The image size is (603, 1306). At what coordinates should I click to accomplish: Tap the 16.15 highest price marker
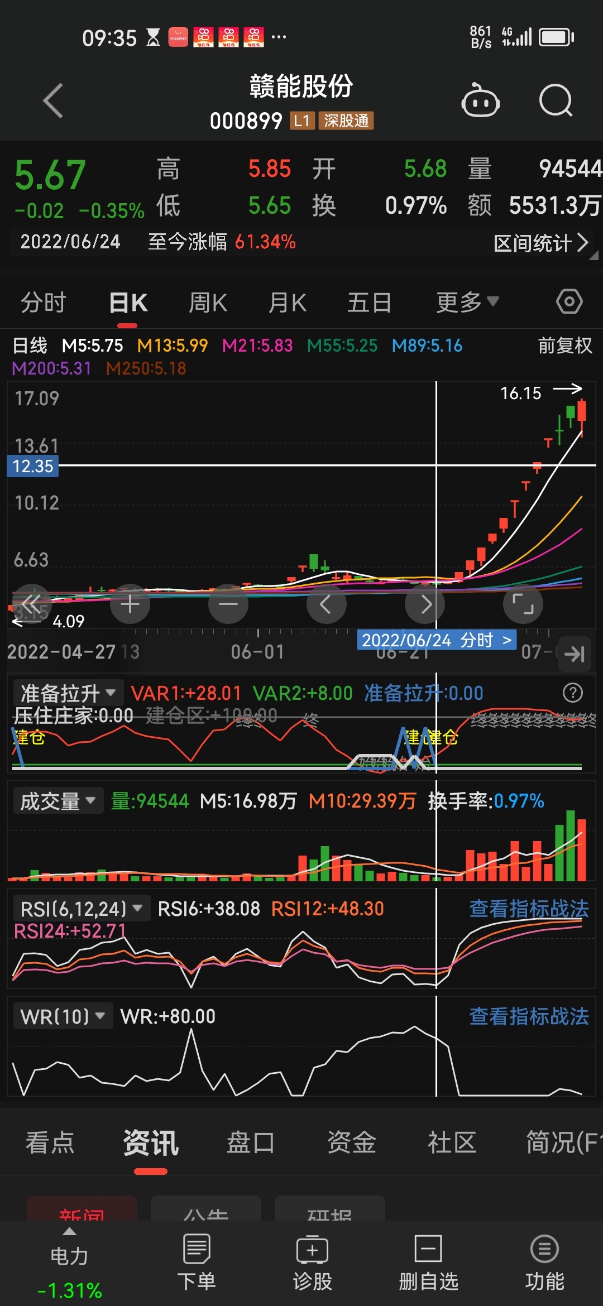520,393
